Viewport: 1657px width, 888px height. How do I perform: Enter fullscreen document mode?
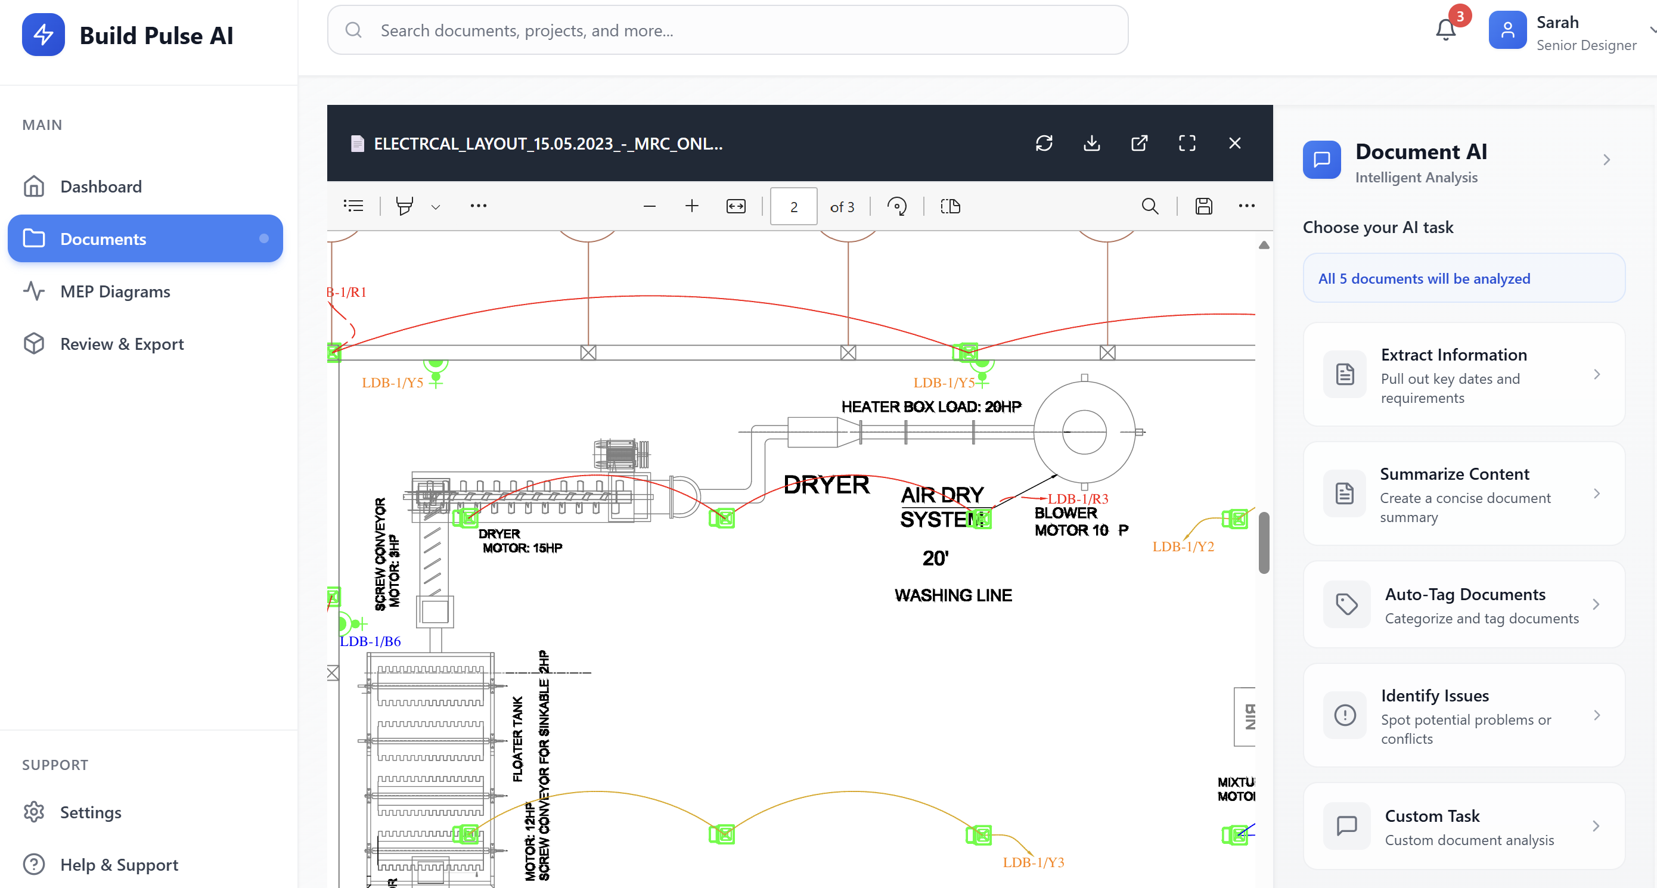(x=1187, y=143)
